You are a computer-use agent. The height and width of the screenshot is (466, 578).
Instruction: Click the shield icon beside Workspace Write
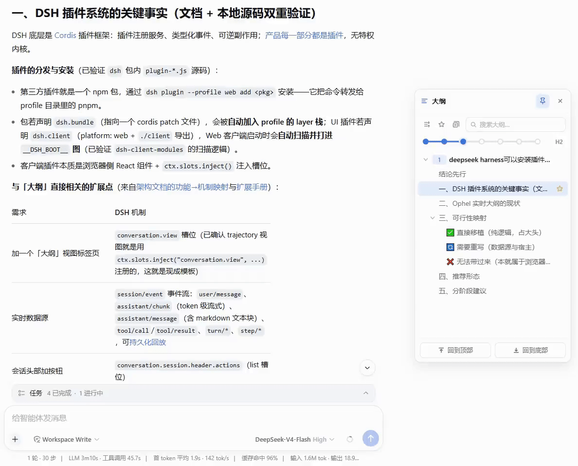coord(37,439)
